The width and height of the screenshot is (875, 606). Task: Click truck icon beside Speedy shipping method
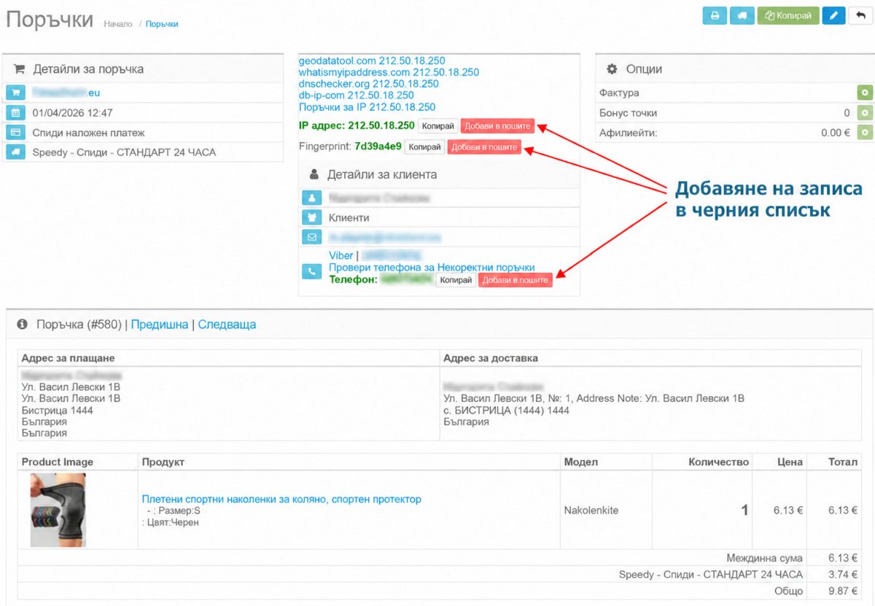point(16,152)
